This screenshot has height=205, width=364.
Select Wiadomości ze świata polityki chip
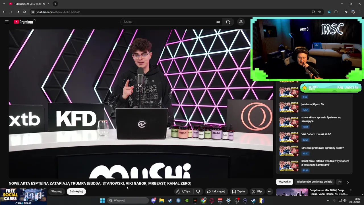click(314, 182)
